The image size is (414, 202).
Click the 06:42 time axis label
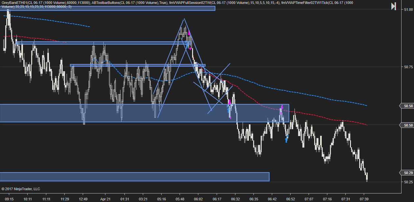pos(272,199)
